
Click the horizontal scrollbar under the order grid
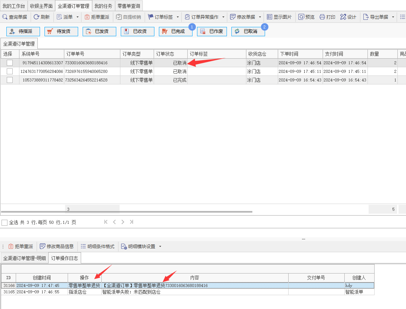coord(127,212)
